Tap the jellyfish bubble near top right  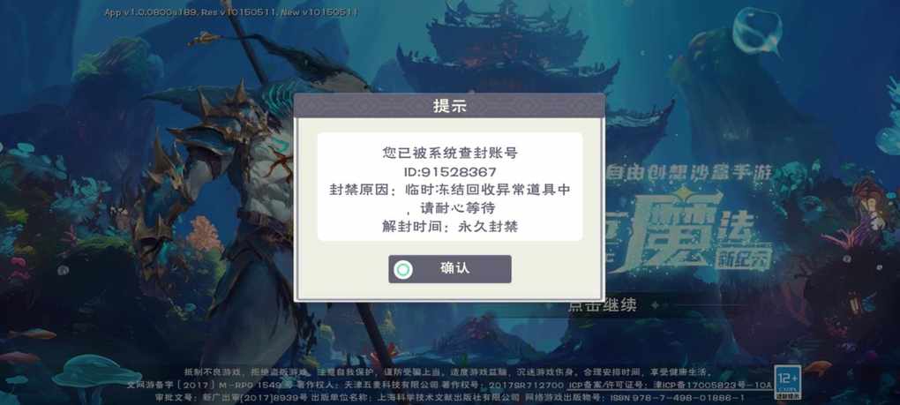click(758, 32)
